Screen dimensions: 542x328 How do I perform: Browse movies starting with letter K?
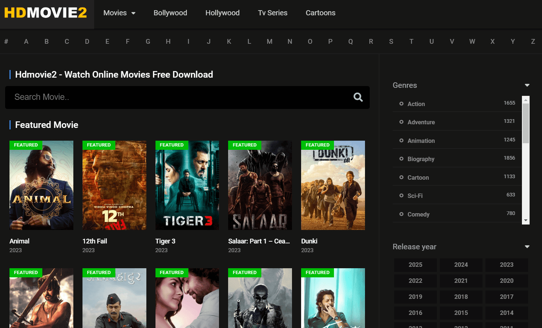[229, 42]
